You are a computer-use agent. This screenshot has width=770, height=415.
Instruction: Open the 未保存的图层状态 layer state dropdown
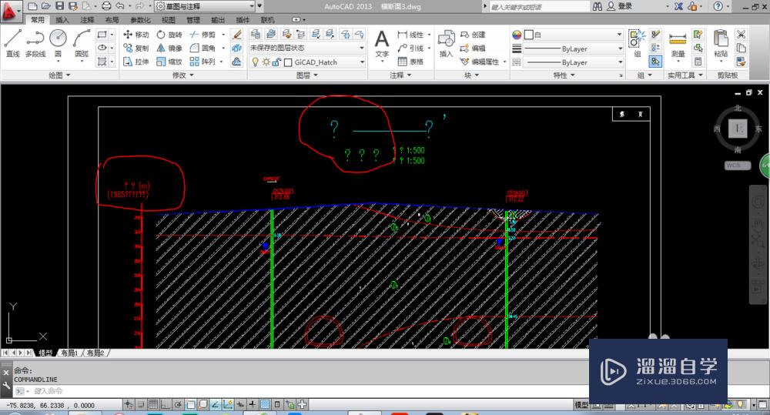(x=307, y=49)
